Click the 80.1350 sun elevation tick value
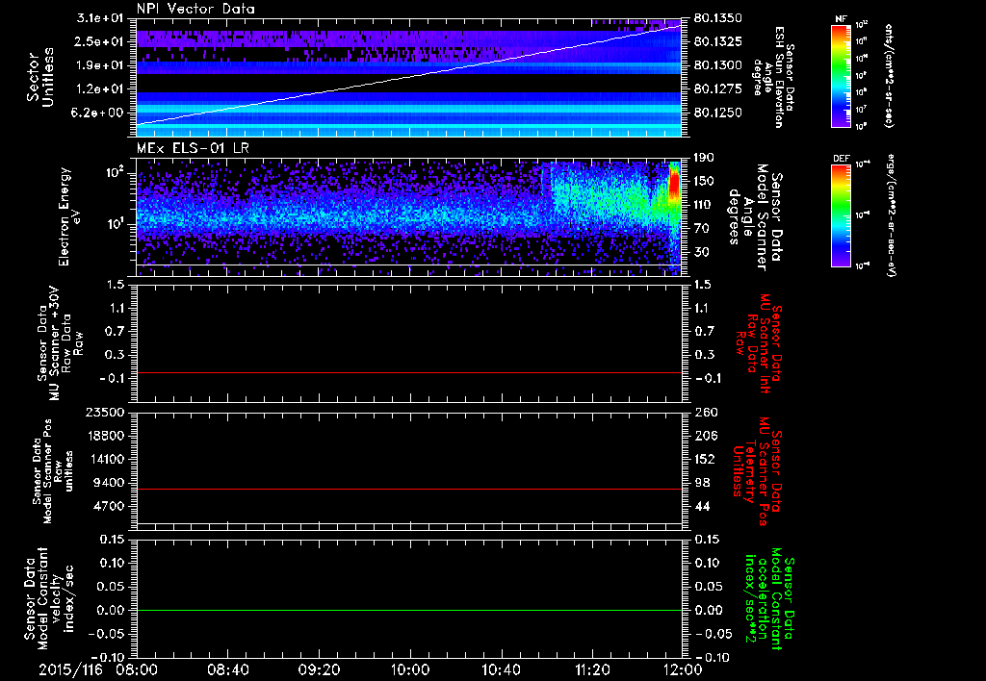 coord(717,18)
